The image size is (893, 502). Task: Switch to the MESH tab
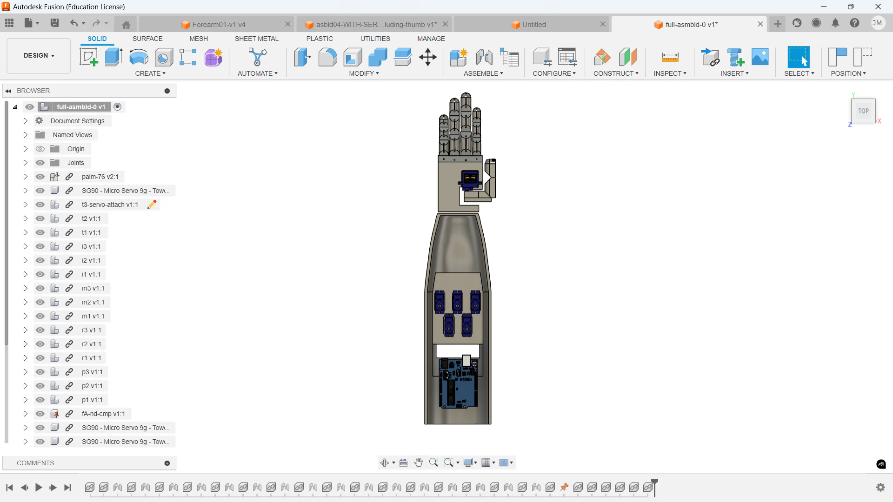click(199, 39)
